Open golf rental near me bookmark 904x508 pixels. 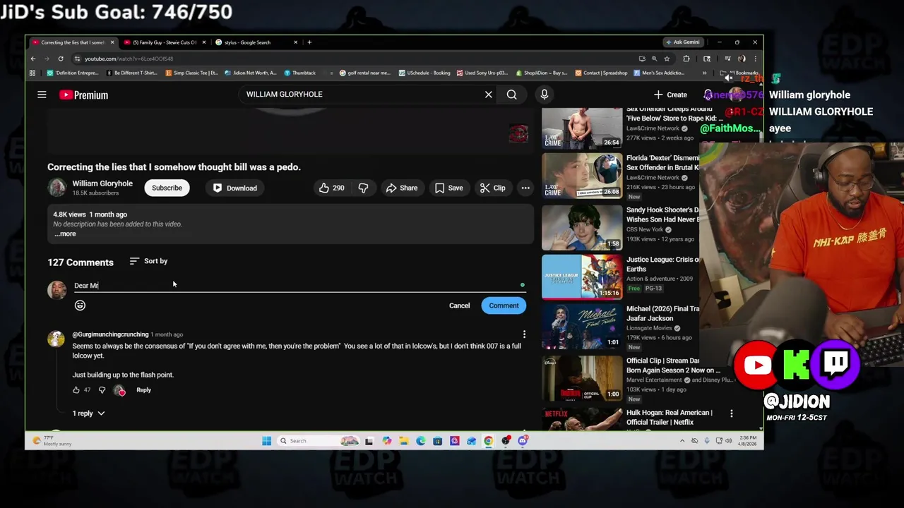(364, 73)
